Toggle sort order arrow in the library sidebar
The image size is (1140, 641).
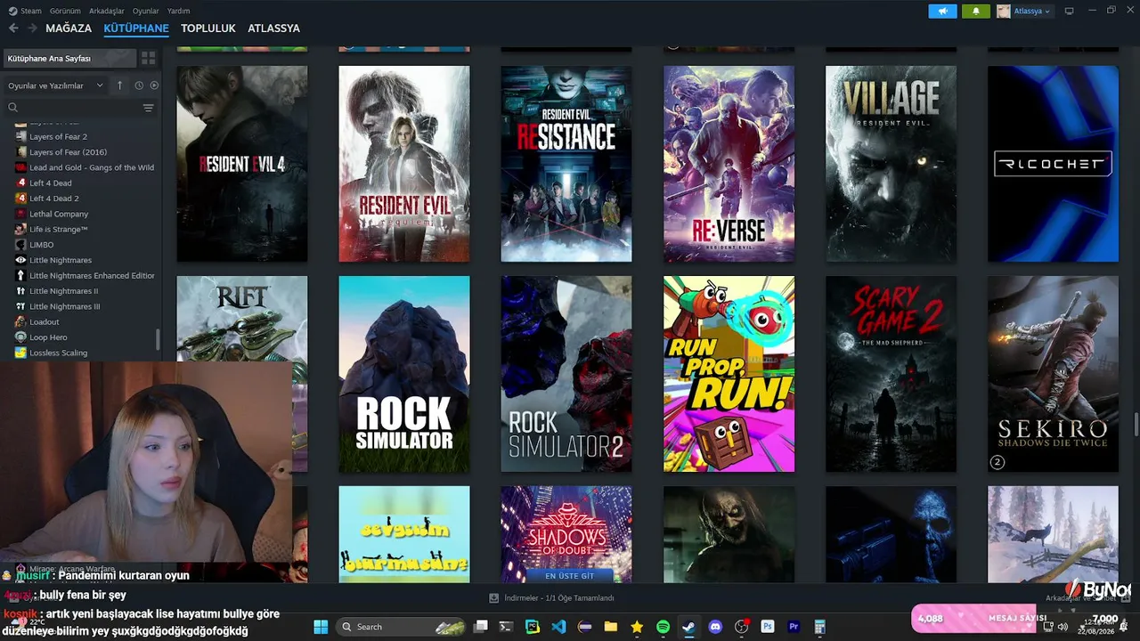click(121, 85)
